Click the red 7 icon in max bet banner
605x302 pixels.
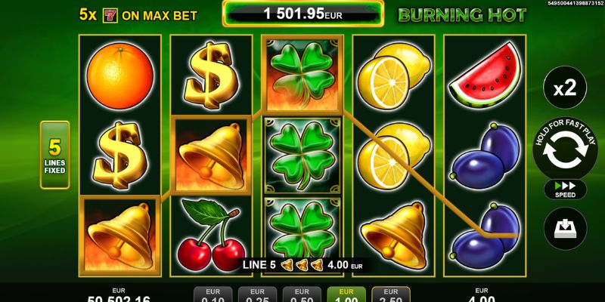pyautogui.click(x=110, y=15)
